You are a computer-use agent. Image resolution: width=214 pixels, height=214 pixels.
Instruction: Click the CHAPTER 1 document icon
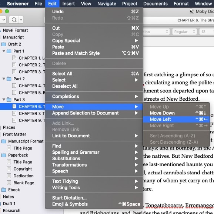point(14,58)
